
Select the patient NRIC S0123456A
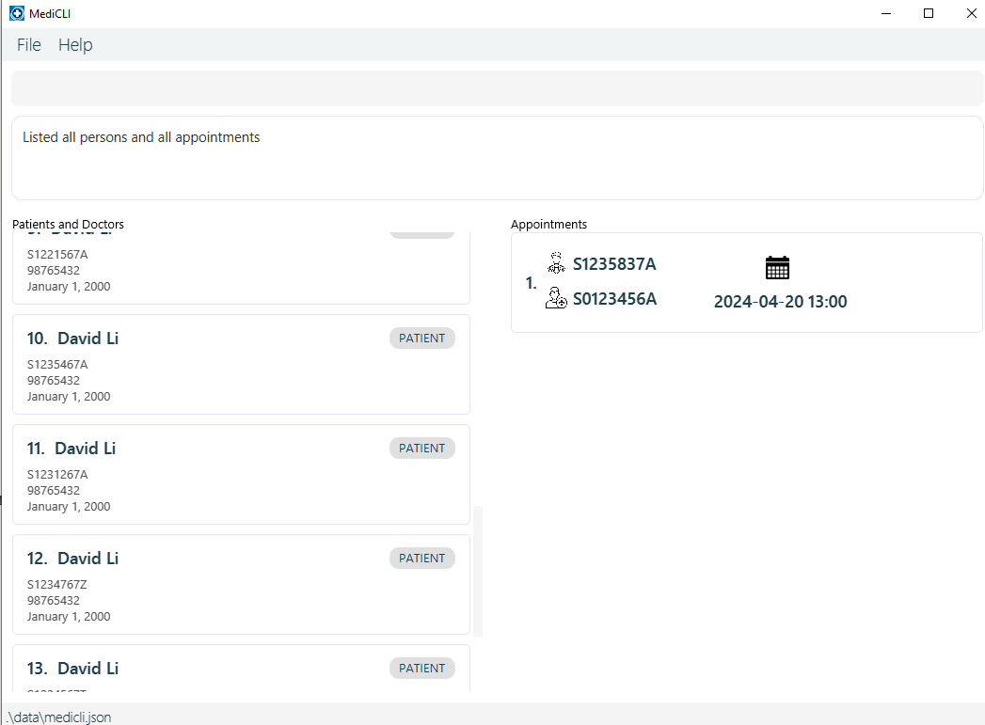click(614, 299)
